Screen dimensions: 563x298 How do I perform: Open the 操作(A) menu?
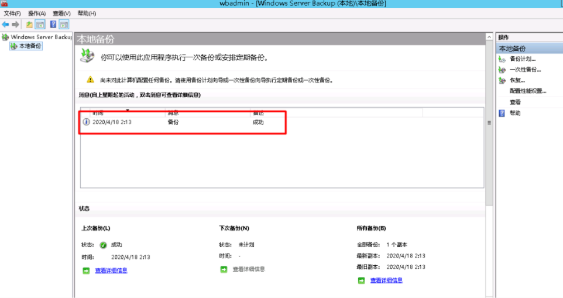click(37, 13)
